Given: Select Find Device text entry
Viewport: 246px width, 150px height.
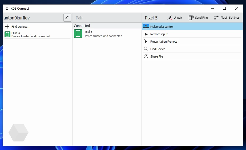Looking at the screenshot, I should (158, 49).
